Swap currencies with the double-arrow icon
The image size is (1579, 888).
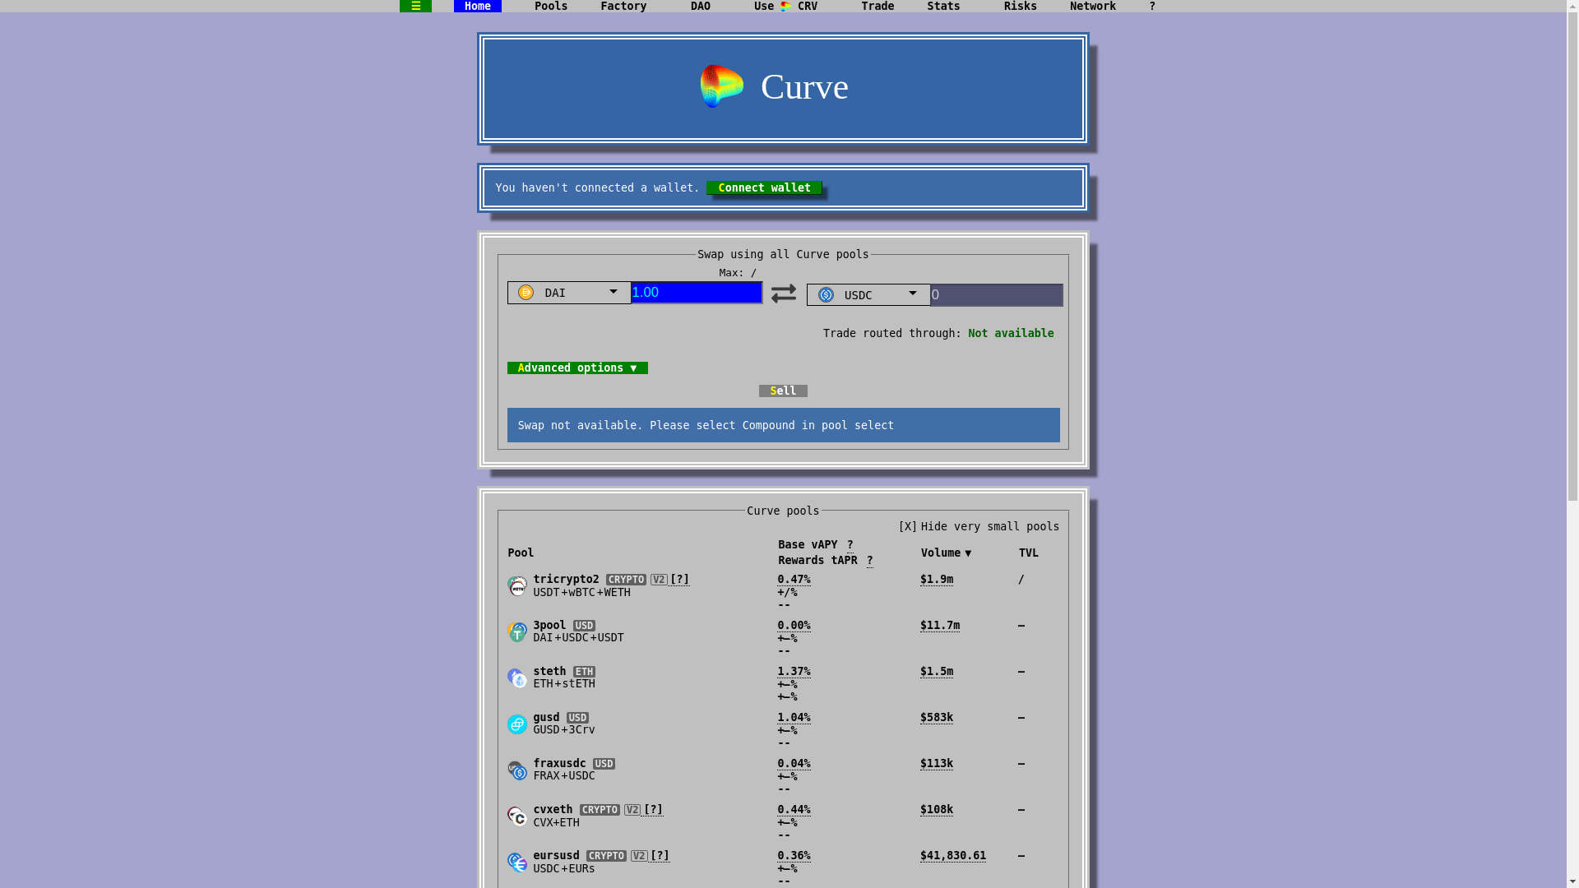[784, 294]
